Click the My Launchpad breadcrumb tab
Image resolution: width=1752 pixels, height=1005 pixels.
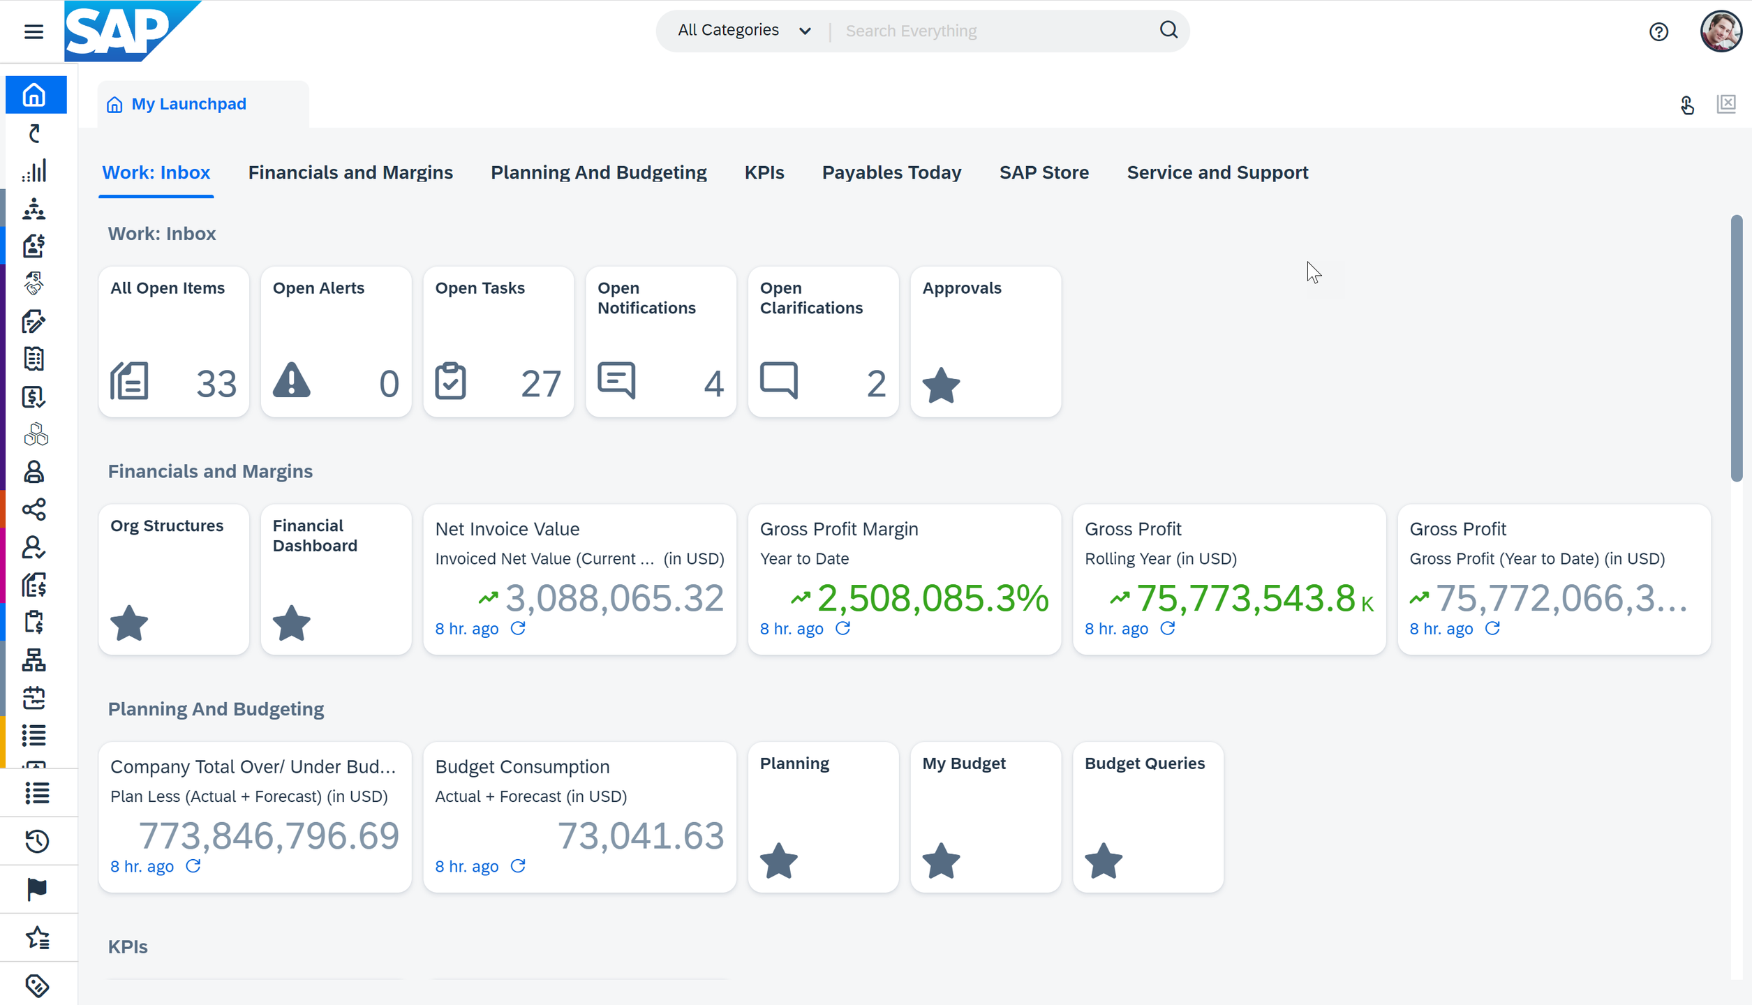point(188,104)
